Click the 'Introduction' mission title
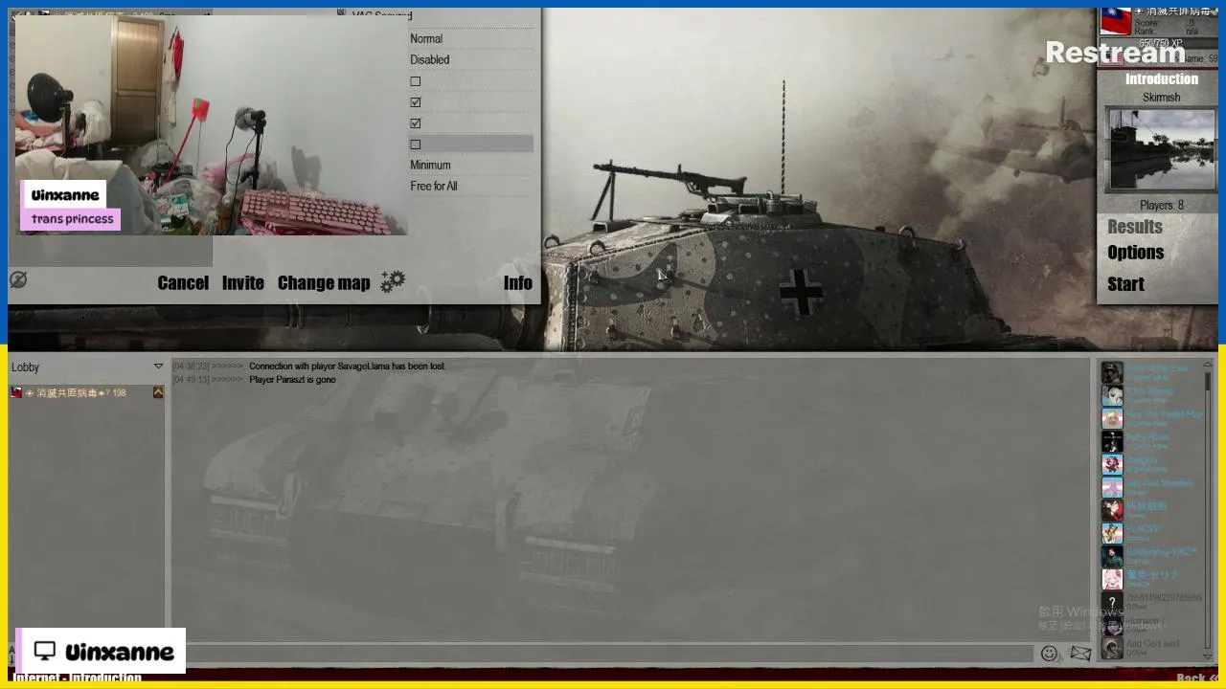The width and height of the screenshot is (1226, 689). 1162,79
